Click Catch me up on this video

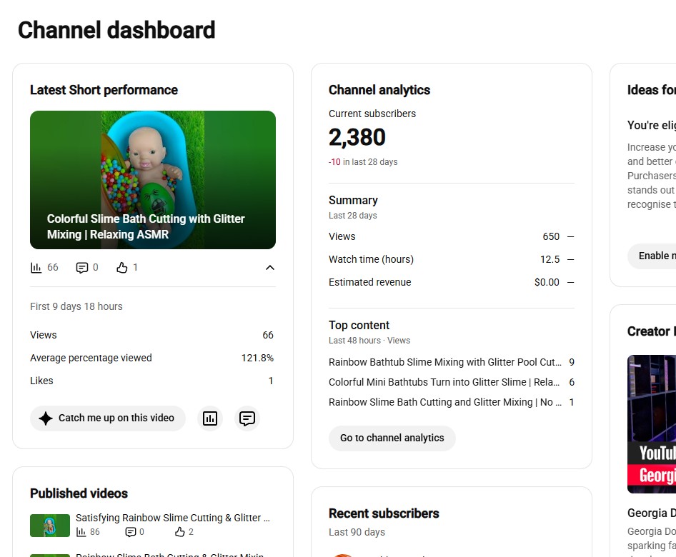[108, 418]
